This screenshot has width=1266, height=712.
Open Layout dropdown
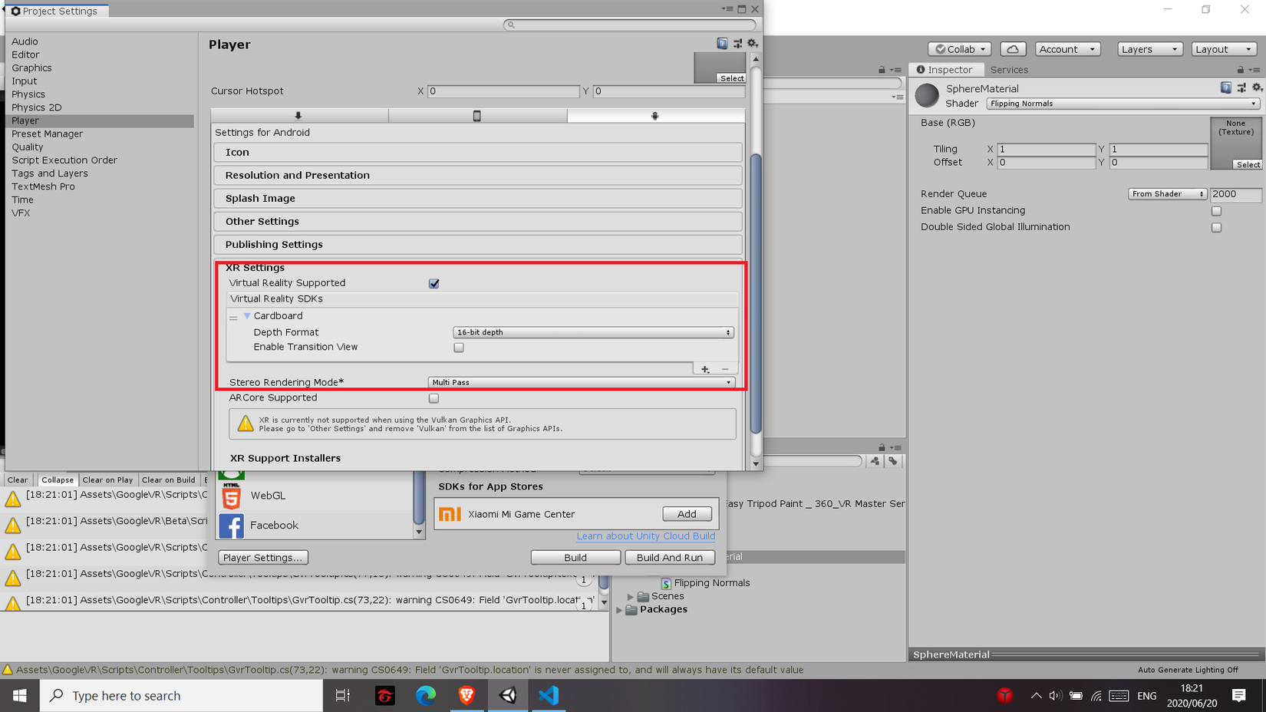pyautogui.click(x=1224, y=49)
